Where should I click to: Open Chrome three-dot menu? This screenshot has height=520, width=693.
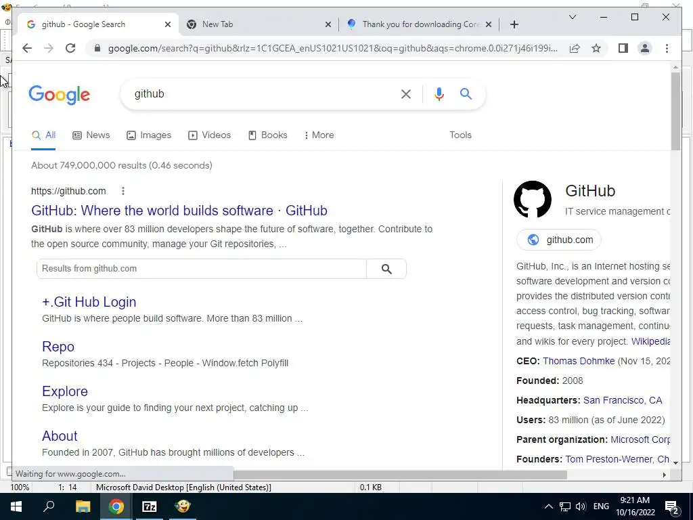pos(667,48)
